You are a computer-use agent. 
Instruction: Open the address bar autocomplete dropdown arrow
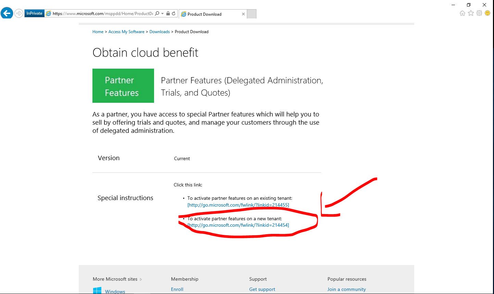(162, 14)
